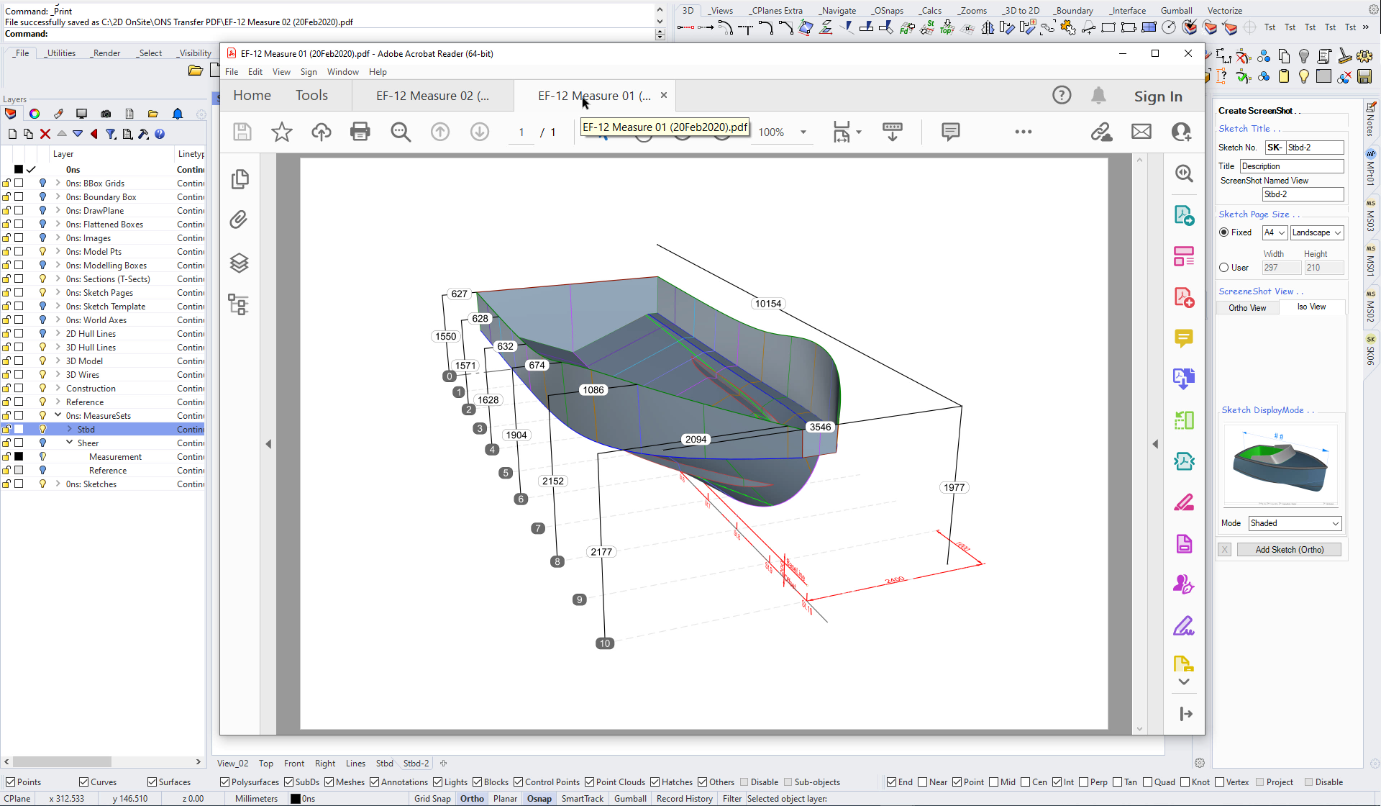Print the PDF using the printer icon

(x=360, y=132)
